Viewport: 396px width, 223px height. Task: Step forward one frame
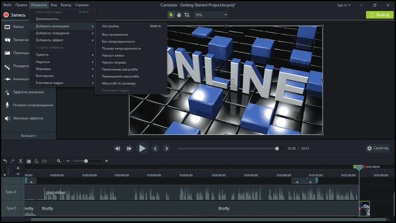129,149
